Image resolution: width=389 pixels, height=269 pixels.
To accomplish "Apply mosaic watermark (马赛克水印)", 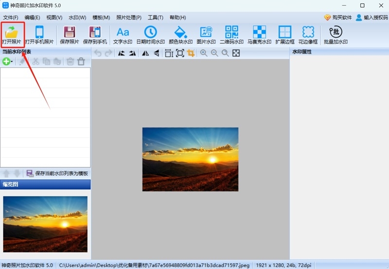I will pos(259,35).
